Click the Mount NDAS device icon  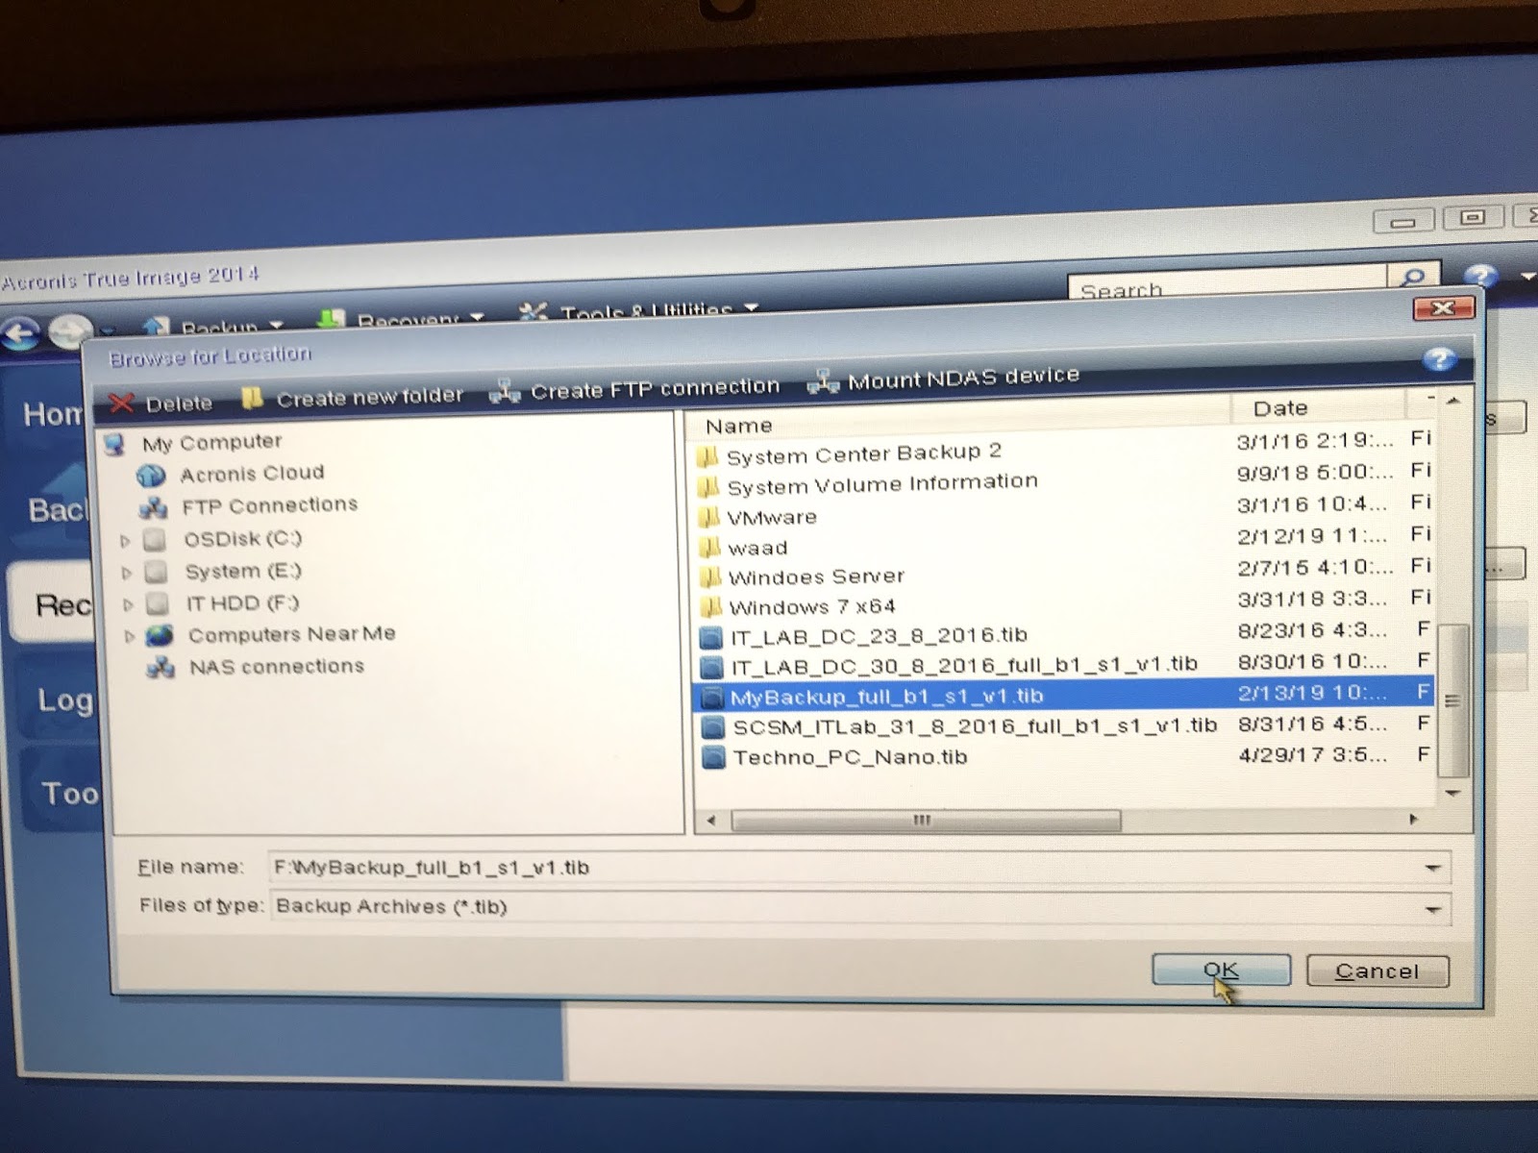point(823,381)
